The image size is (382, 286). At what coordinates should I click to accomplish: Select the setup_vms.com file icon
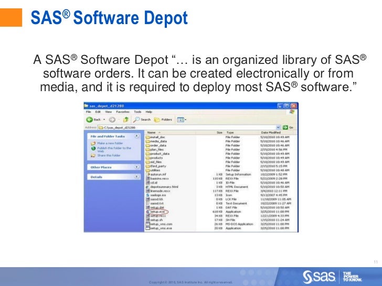point(148,224)
